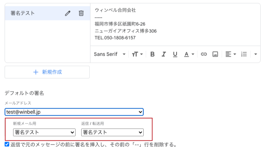Insert an image into the signature
Viewport: 272px width, 147px height.
(215, 54)
